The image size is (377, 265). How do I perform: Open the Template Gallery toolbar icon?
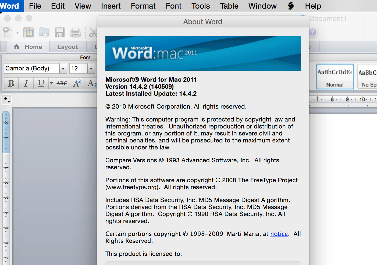tap(28, 33)
